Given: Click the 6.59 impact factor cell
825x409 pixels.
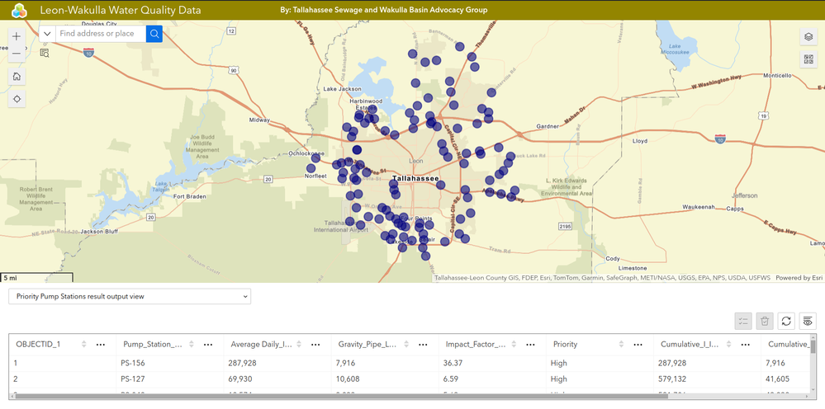Looking at the screenshot, I should pyautogui.click(x=492, y=379).
